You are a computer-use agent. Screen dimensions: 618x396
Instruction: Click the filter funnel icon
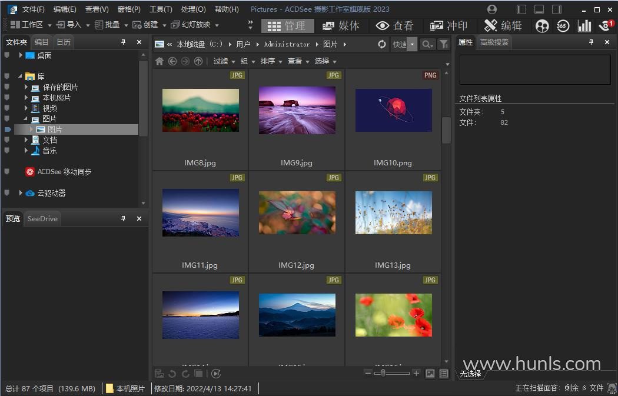point(444,44)
